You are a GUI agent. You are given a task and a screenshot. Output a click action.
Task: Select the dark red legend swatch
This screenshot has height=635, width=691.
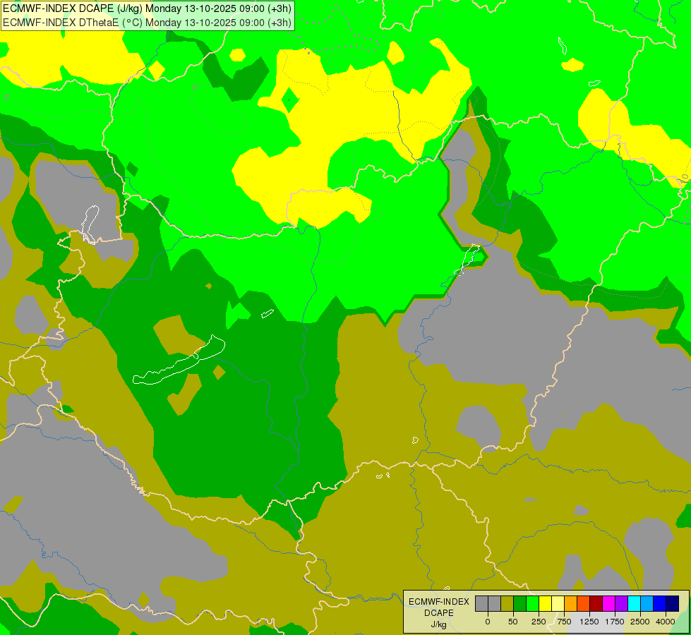click(x=596, y=603)
